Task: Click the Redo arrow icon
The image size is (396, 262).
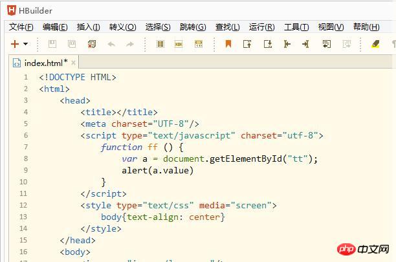Action: (130, 45)
